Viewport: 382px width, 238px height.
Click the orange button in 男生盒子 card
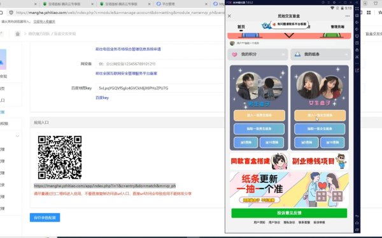259,116
